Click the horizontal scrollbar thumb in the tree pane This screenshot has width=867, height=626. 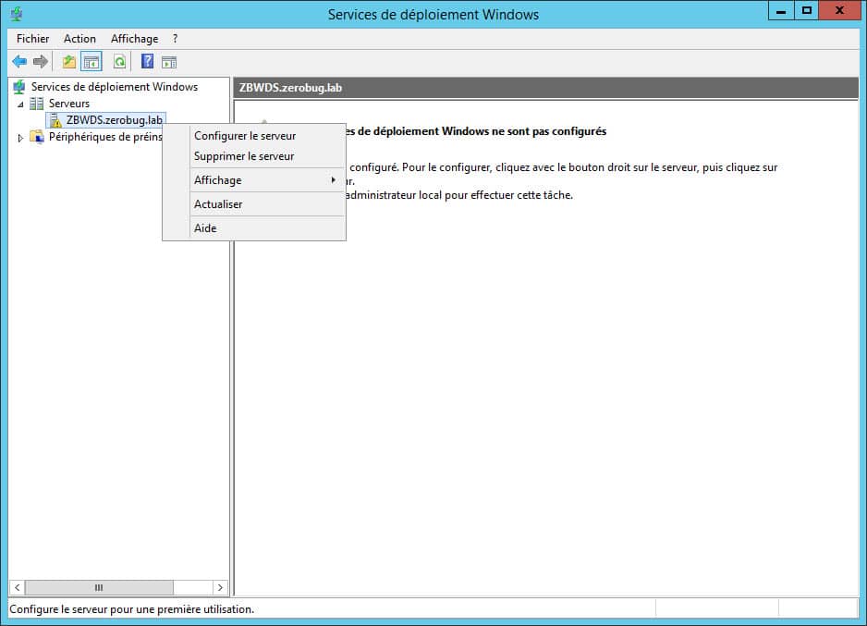pos(99,587)
